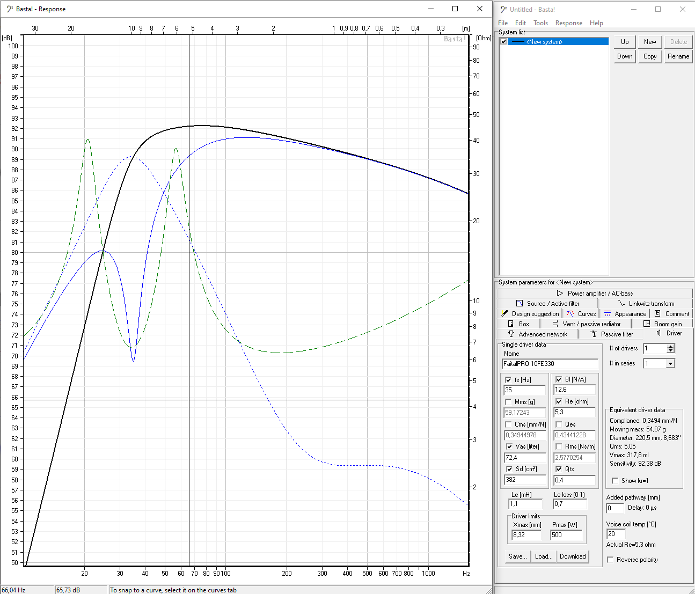Open the Edit menu
Viewport: 695px width, 594px height.
point(521,23)
